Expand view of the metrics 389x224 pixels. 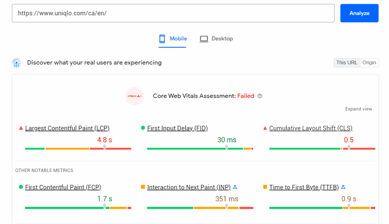[x=359, y=109]
